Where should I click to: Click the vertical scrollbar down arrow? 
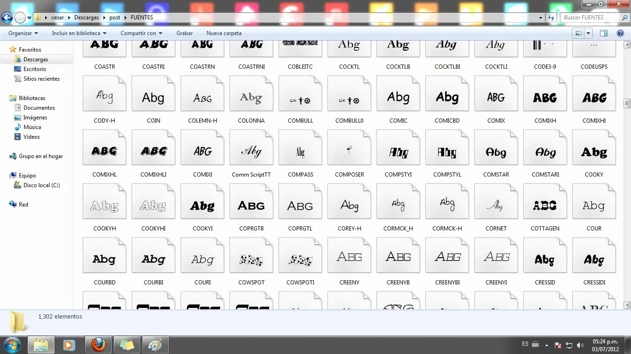click(x=627, y=305)
